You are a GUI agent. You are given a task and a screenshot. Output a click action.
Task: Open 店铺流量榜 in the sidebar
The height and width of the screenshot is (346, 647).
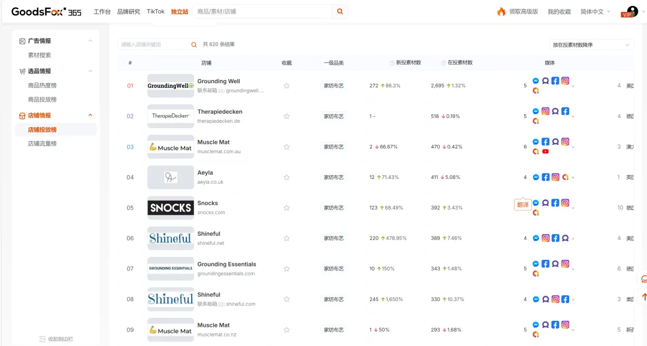tap(42, 144)
